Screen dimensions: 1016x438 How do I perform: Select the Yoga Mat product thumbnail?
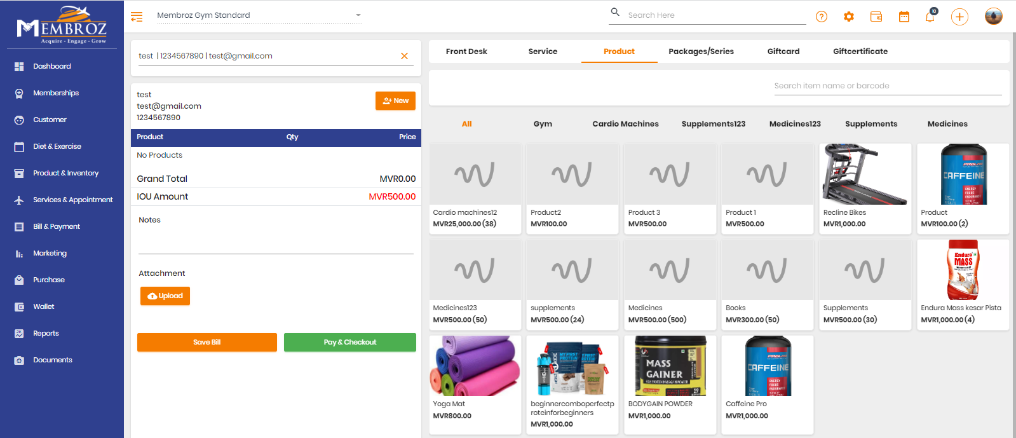click(475, 366)
